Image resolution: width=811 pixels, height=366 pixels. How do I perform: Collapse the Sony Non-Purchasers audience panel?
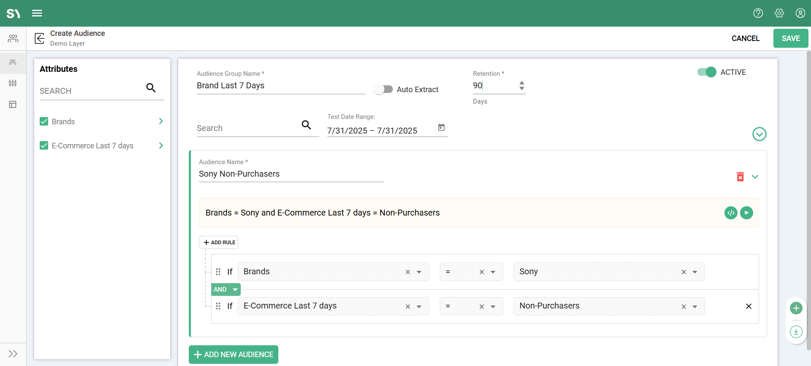pyautogui.click(x=755, y=177)
